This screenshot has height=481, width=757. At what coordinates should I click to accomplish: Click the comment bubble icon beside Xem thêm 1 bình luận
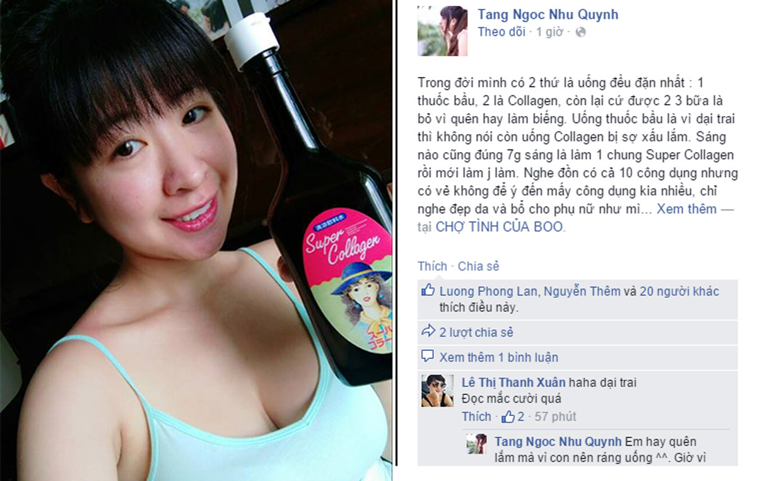click(428, 357)
